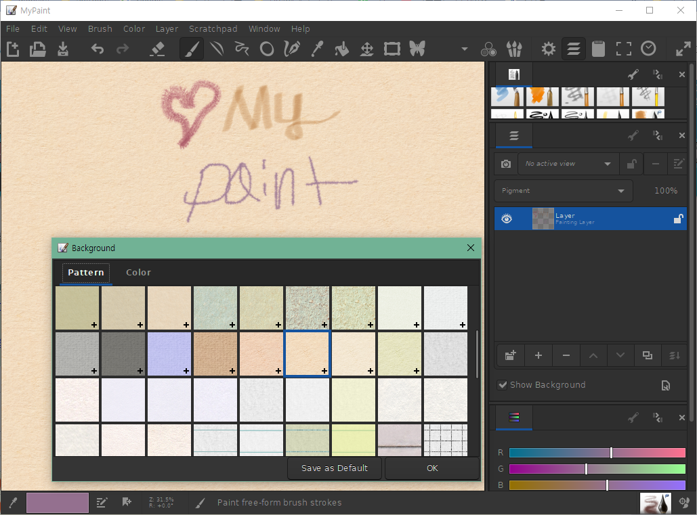Open the history clock icon
The width and height of the screenshot is (697, 515).
tap(648, 49)
